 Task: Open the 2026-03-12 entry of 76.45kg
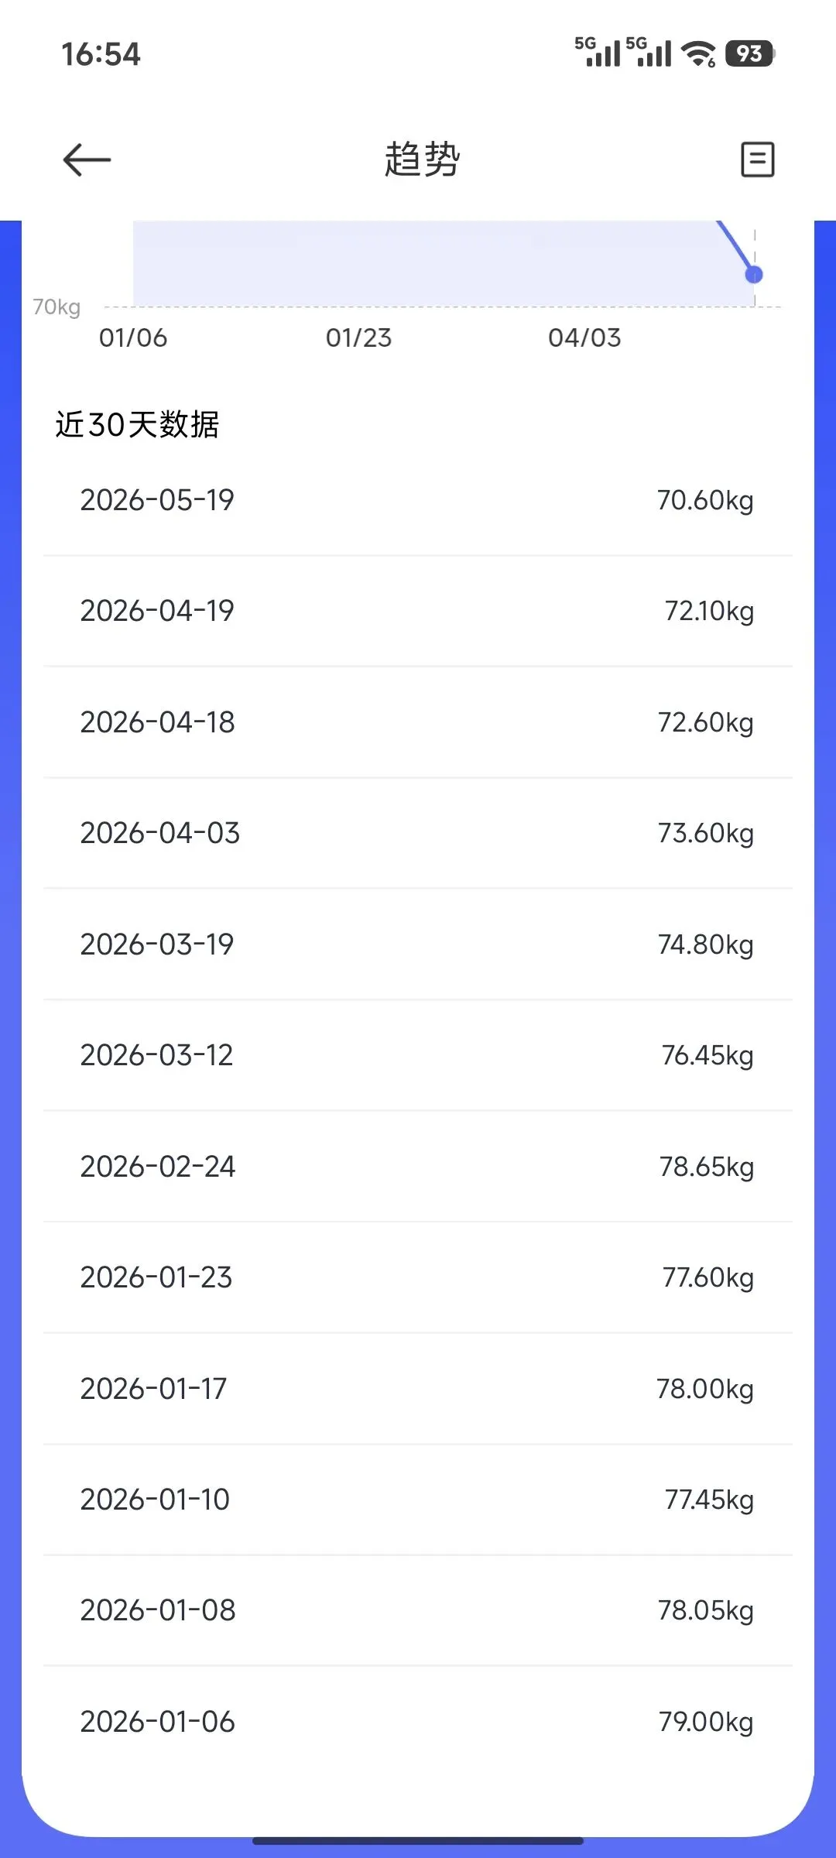click(418, 1055)
